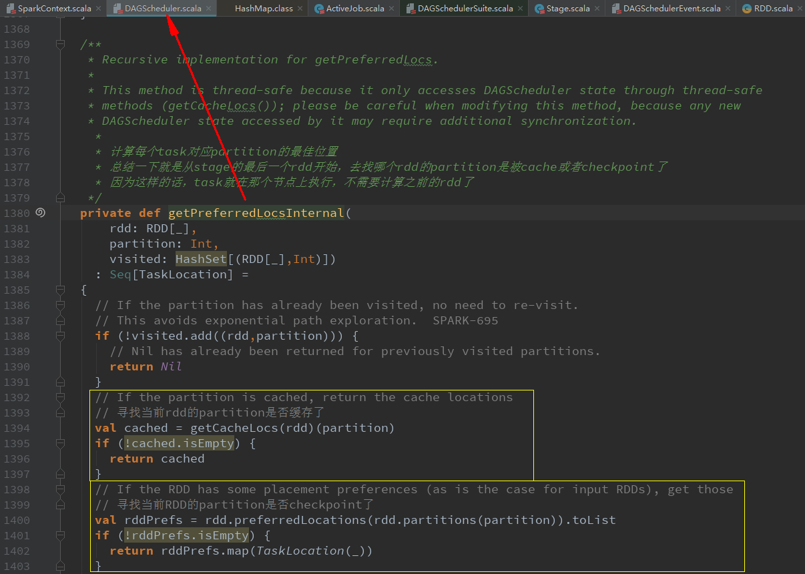Screen dimensions: 805x574
Task: Click the Stage.scala class icon
Action: click(x=538, y=9)
